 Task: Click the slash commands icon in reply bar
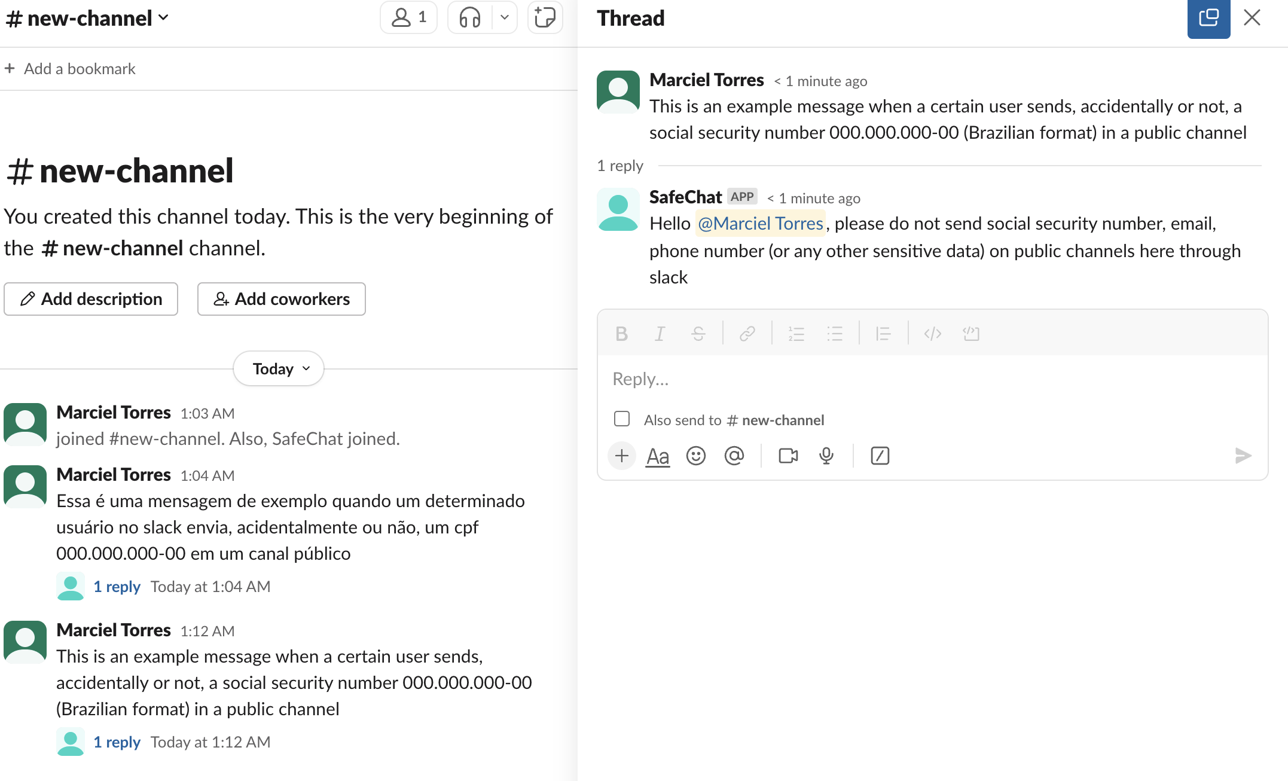coord(878,455)
